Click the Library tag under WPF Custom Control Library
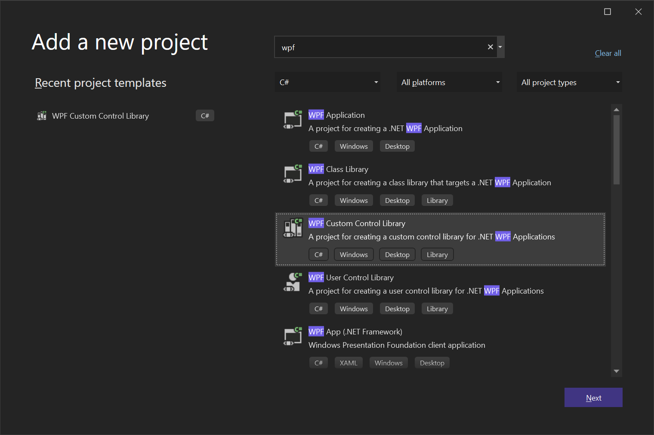Image resolution: width=654 pixels, height=435 pixels. point(437,254)
